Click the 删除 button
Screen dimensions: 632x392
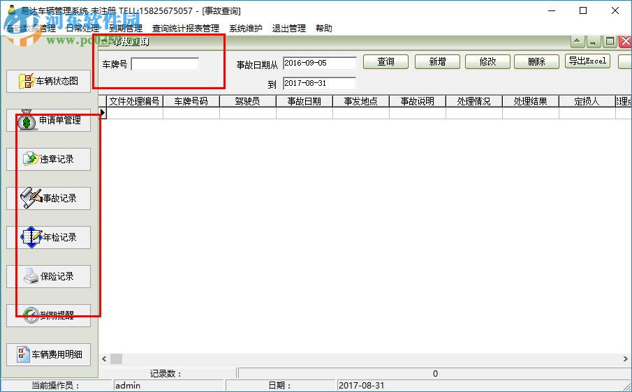click(x=536, y=61)
